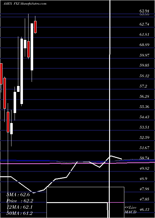Click the 53.51 price axis label
Image resolution: width=155 pixels, height=218 pixels.
tap(144, 127)
